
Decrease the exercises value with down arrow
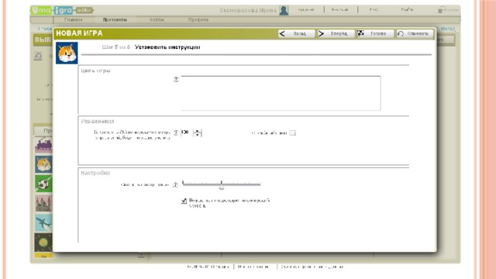[198, 135]
